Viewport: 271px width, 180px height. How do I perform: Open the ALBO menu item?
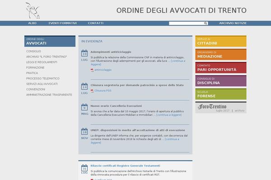pyautogui.click(x=33, y=23)
